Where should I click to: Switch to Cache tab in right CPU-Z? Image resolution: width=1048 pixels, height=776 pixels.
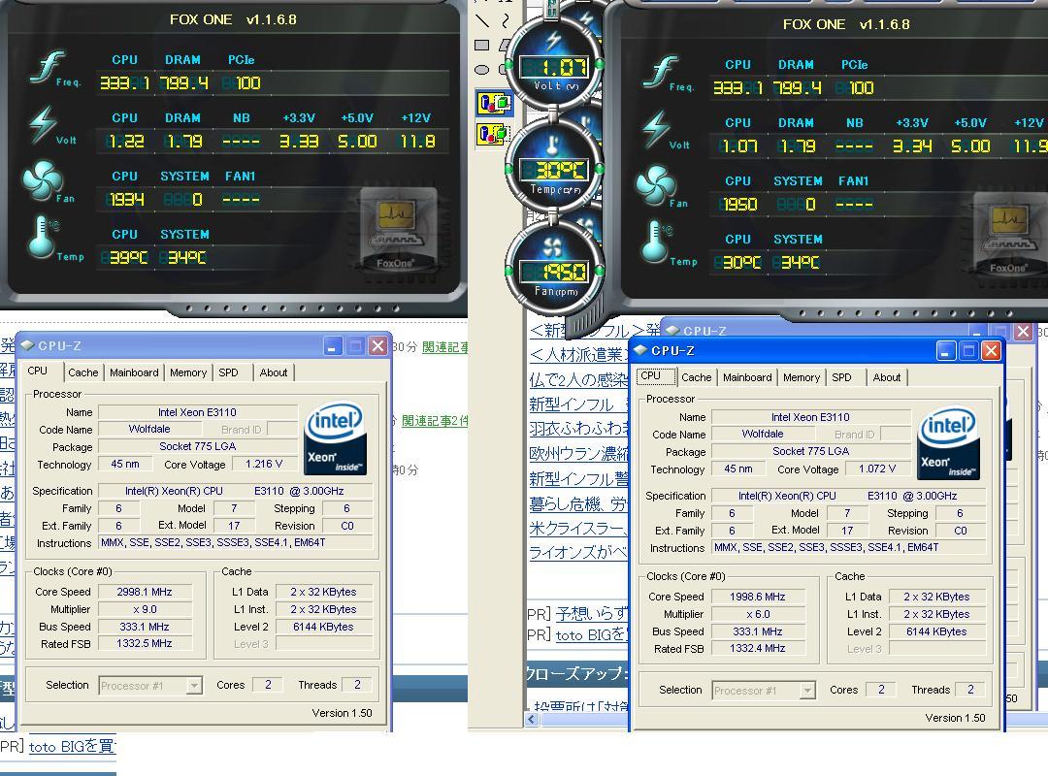pos(697,377)
